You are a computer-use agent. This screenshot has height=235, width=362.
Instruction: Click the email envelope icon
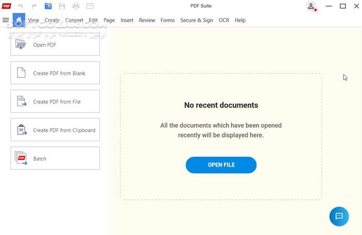[x=90, y=6]
